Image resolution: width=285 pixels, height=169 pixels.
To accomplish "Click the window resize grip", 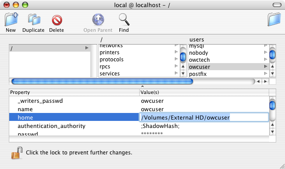I will click(282, 166).
